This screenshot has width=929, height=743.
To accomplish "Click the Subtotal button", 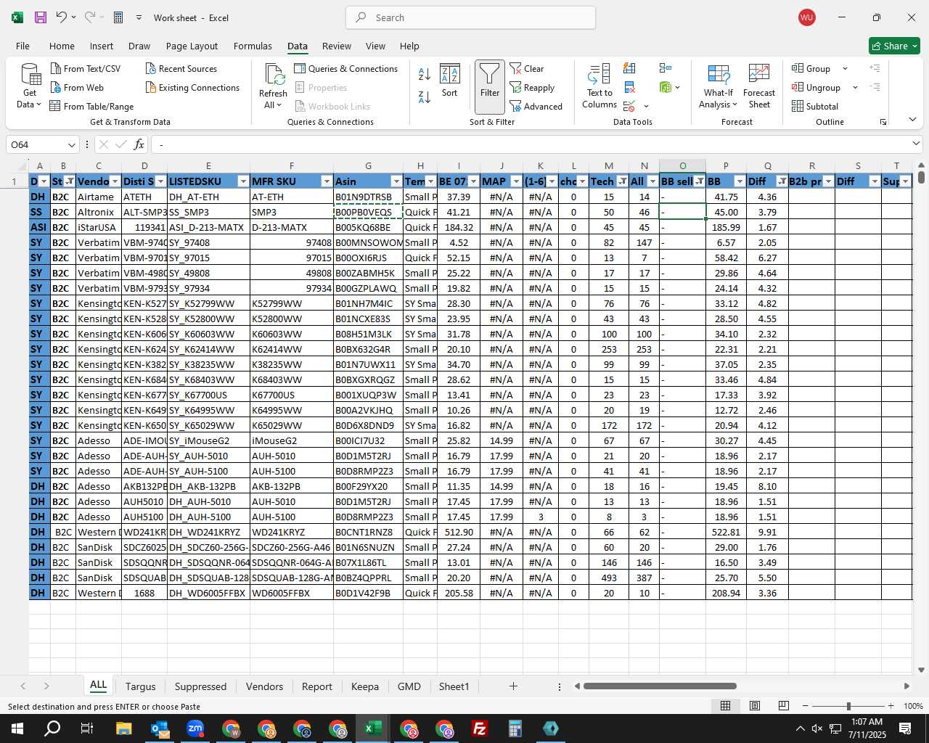I will [x=815, y=106].
